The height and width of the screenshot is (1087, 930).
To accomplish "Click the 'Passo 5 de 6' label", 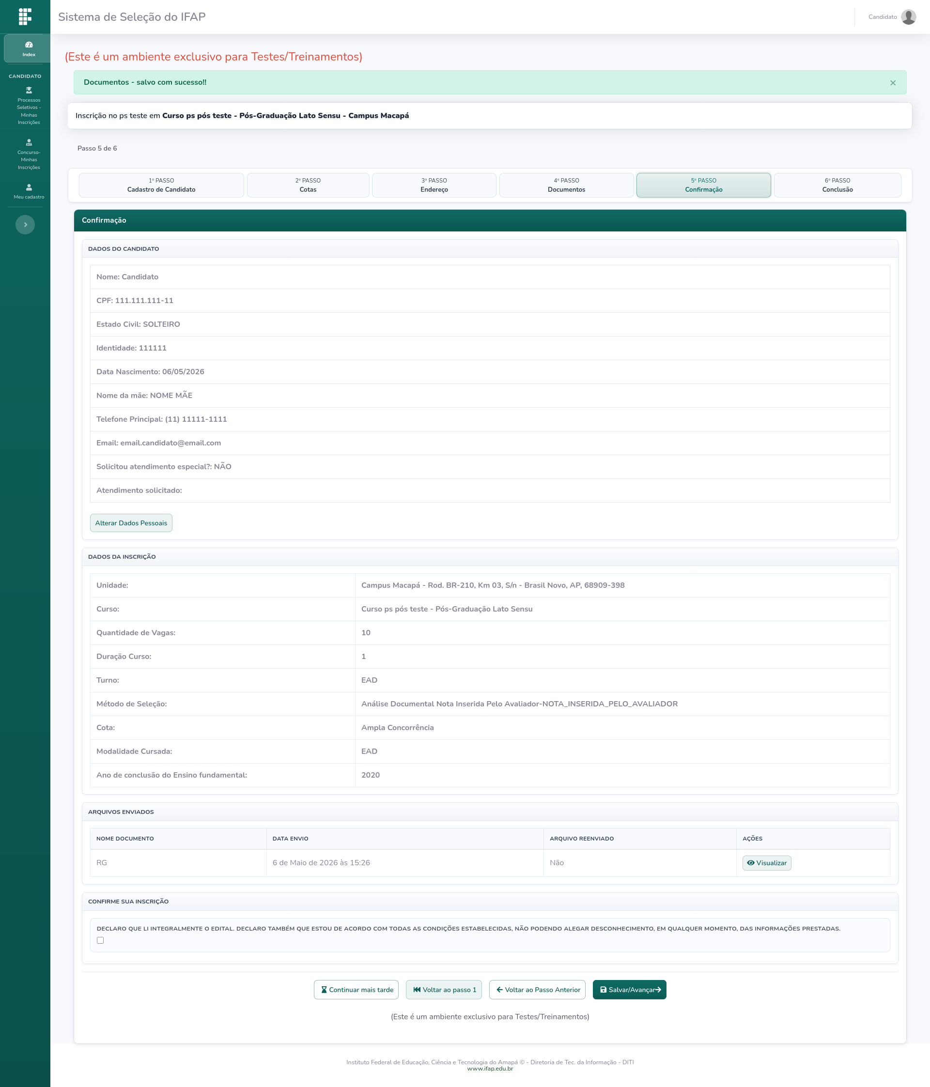I will tap(97, 149).
